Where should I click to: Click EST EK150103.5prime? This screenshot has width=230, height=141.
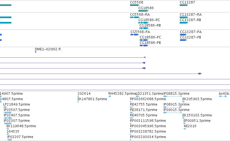click(197, 115)
